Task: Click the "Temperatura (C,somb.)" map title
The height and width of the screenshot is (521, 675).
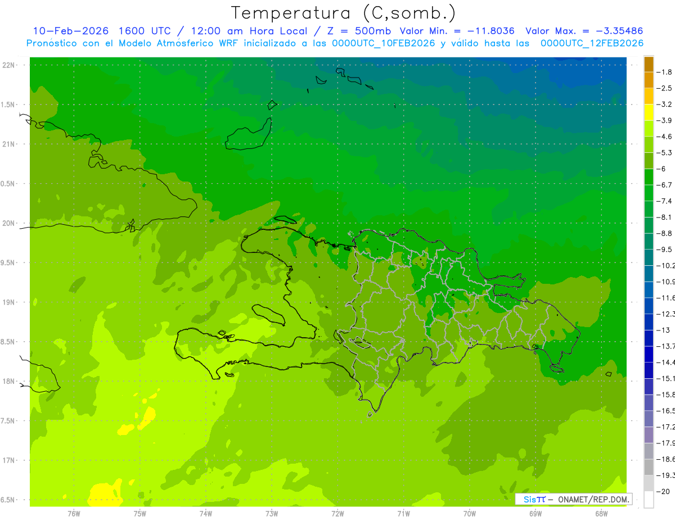Action: coord(344,13)
